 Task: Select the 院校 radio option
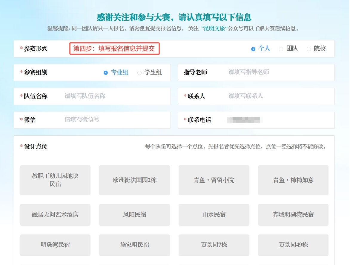click(309, 49)
